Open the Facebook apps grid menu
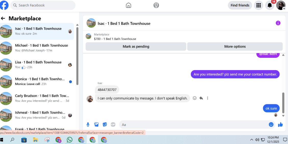 pos(259,5)
